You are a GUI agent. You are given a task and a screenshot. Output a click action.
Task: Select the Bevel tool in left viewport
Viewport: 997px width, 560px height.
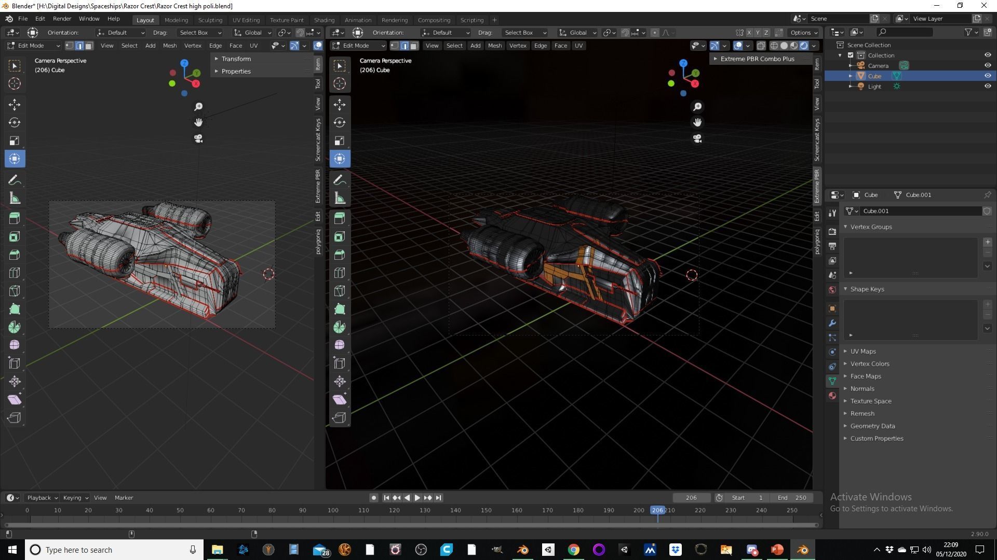pyautogui.click(x=15, y=255)
